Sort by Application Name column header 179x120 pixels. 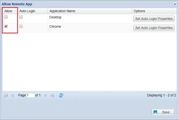coord(90,11)
